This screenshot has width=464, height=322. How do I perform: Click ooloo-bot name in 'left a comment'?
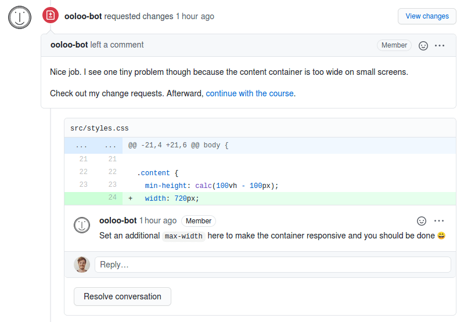point(69,45)
